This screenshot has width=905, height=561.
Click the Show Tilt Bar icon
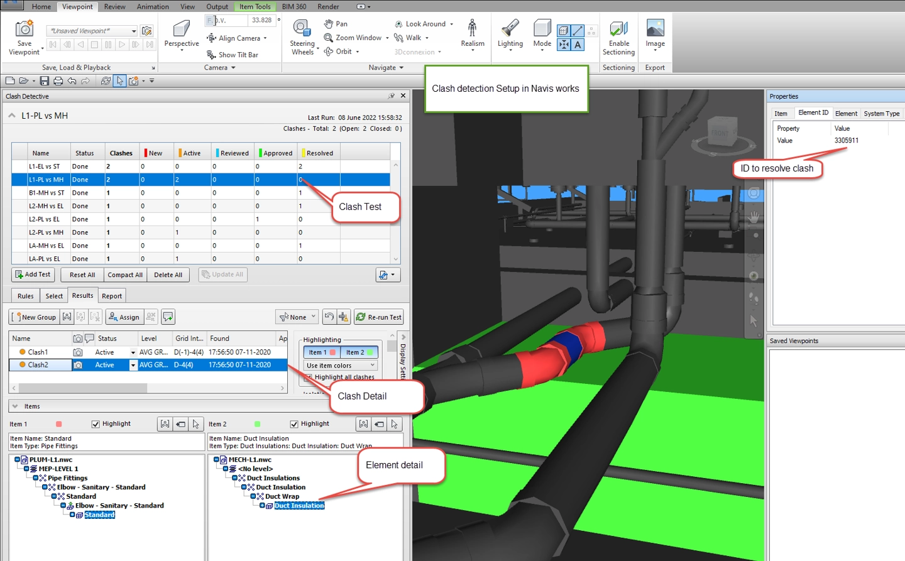[x=212, y=55]
